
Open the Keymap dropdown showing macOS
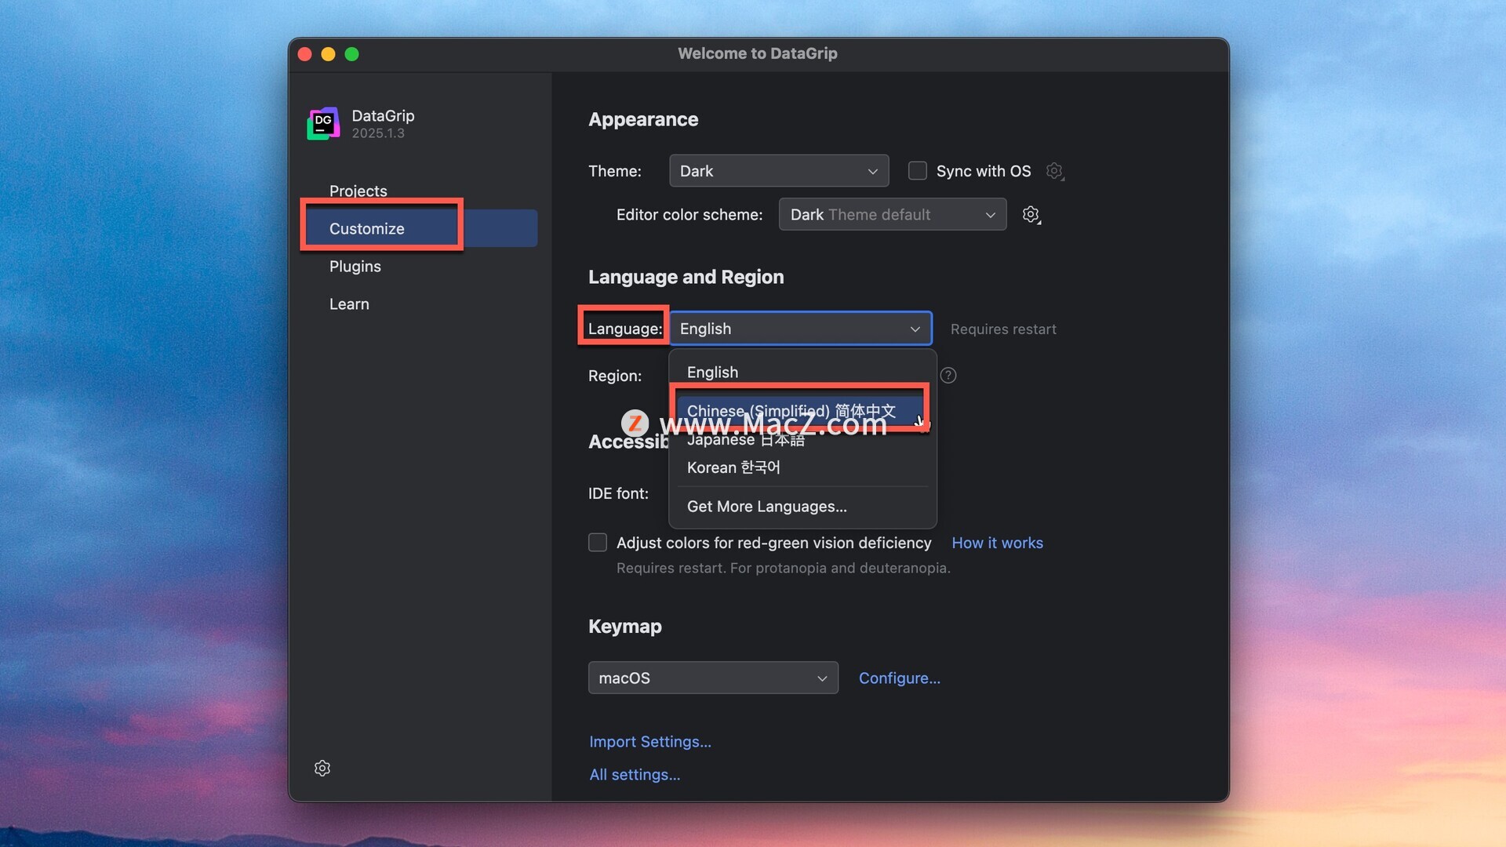(x=713, y=678)
